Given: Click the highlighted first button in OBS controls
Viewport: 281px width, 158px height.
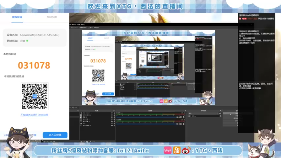Looking at the screenshot, I should click(x=230, y=113).
